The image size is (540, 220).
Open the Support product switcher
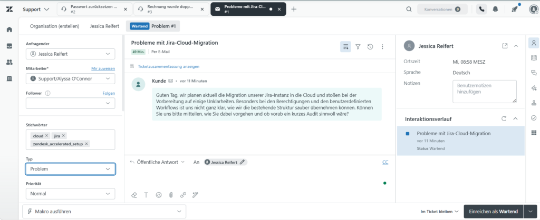(36, 9)
